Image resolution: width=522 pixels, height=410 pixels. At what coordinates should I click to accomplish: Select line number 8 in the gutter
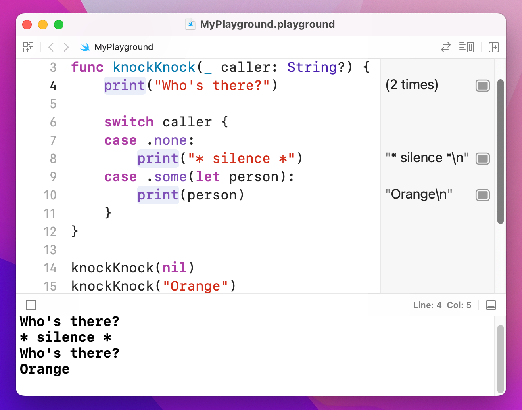click(53, 159)
